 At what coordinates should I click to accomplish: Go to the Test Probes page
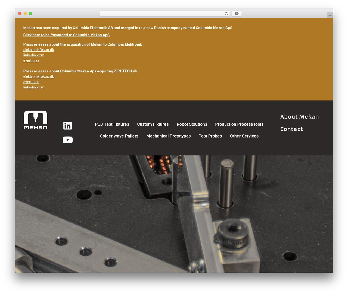click(x=210, y=136)
